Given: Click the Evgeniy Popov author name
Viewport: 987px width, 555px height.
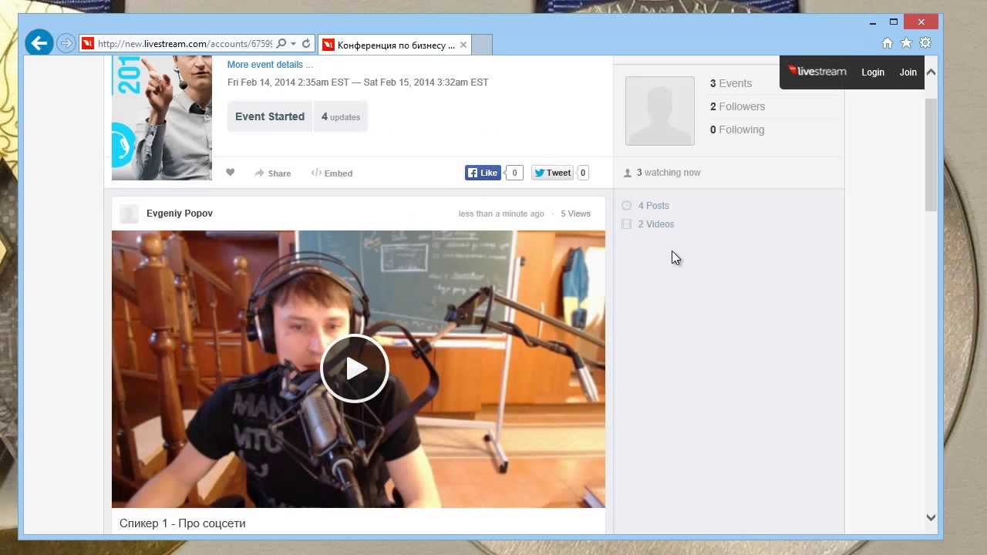Looking at the screenshot, I should coord(180,214).
